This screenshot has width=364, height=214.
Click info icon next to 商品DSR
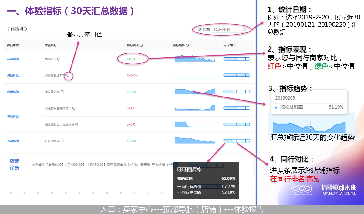click(59, 59)
